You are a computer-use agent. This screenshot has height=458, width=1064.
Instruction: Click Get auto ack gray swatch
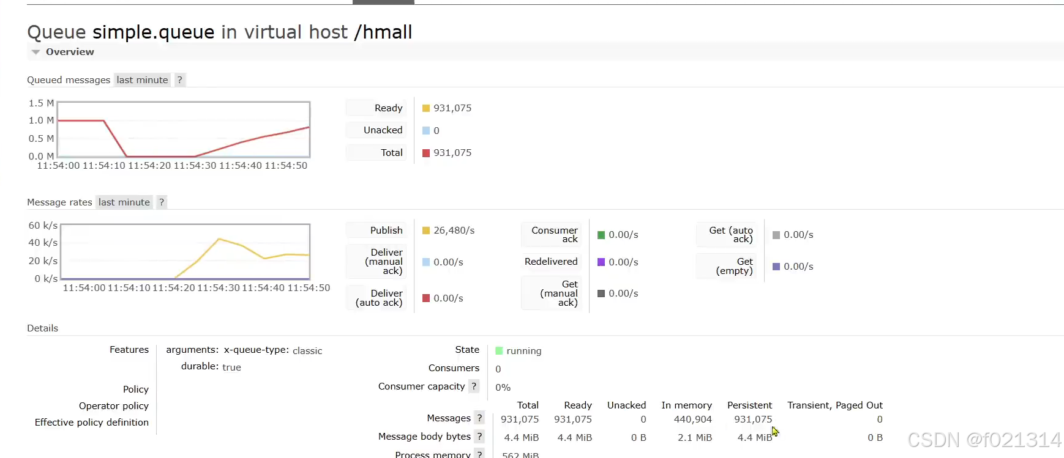776,235
